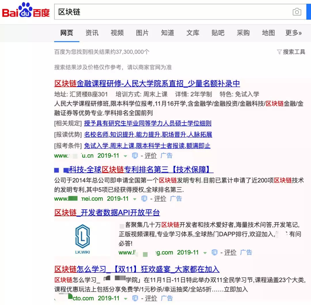Click 保 shield icon in LK.WIKI result
The height and width of the screenshot is (305, 311).
coord(215,252)
